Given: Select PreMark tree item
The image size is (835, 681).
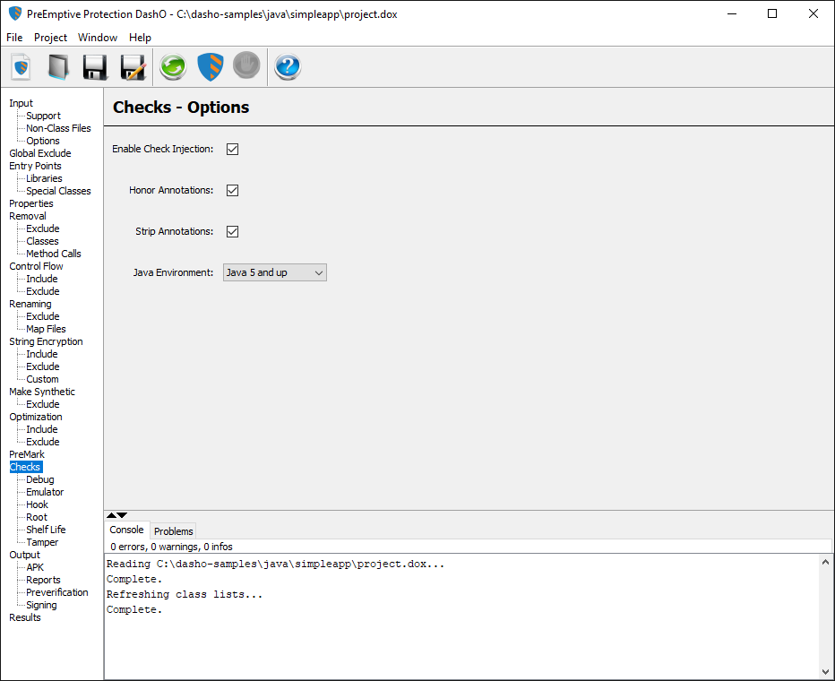Looking at the screenshot, I should click(27, 454).
